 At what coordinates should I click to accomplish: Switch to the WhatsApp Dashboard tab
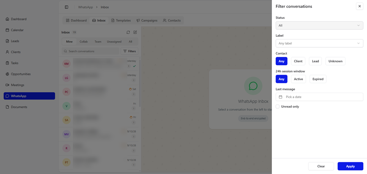pyautogui.click(x=76, y=20)
